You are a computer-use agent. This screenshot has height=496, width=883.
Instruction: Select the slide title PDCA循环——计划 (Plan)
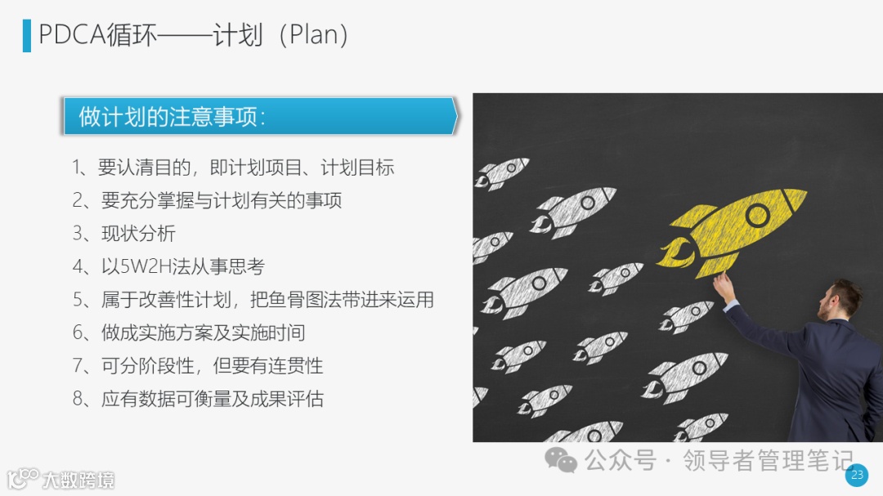193,35
